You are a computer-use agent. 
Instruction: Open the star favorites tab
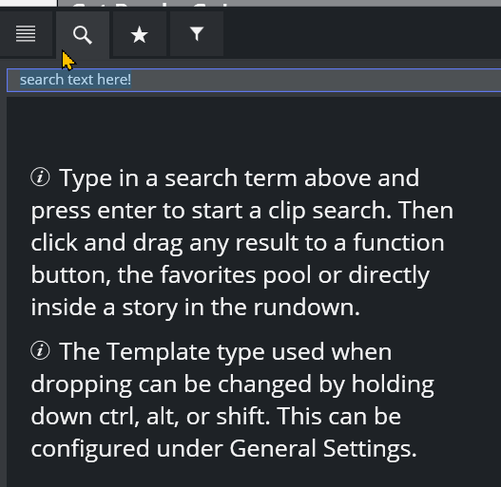coord(140,34)
